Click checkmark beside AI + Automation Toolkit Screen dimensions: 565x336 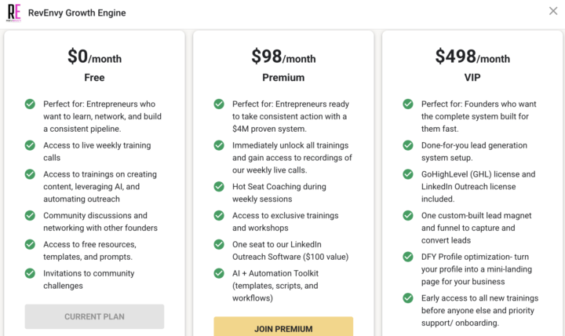coord(219,273)
